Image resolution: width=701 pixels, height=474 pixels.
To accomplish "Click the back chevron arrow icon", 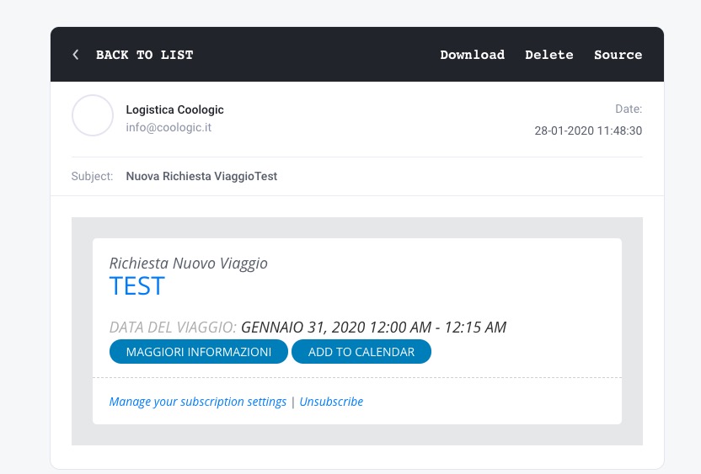I will [76, 55].
